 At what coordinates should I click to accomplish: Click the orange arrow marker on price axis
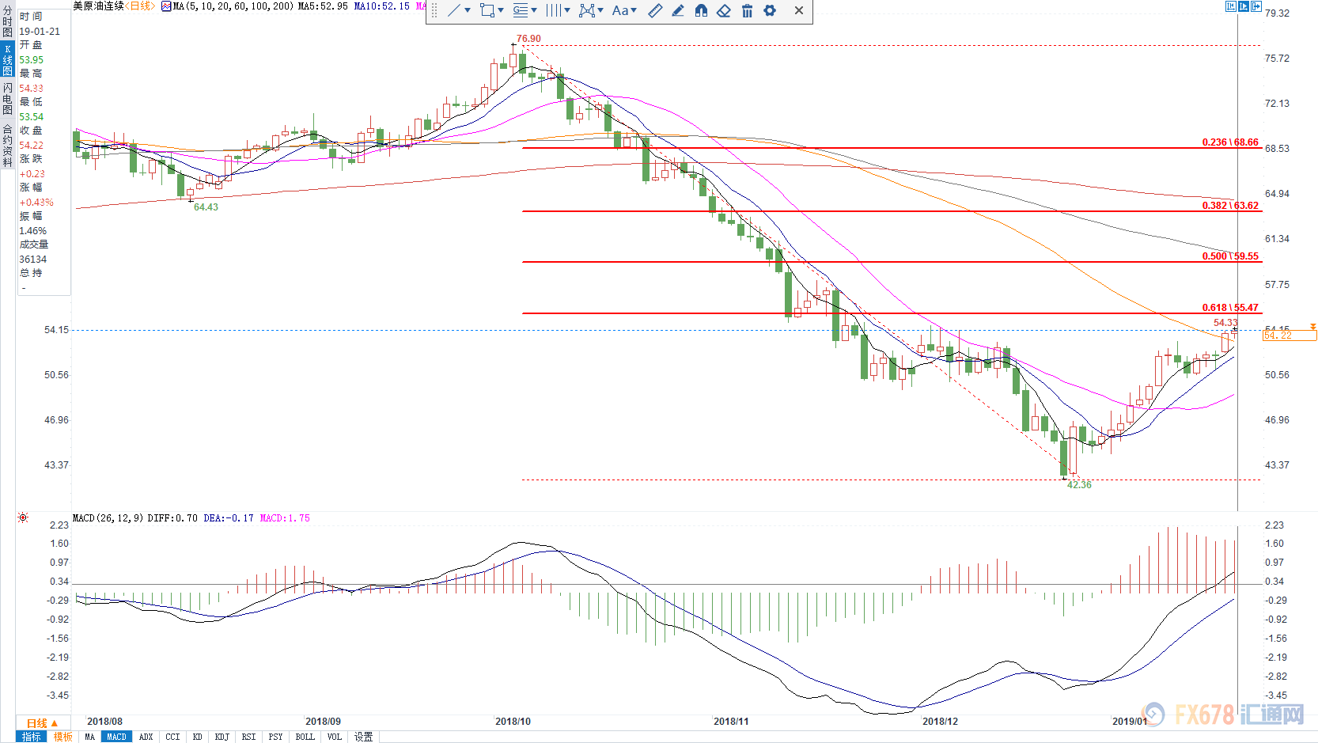(x=1313, y=326)
